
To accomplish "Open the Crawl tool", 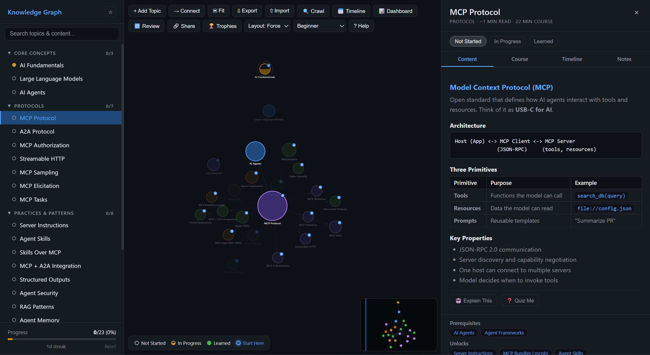I will (313, 11).
